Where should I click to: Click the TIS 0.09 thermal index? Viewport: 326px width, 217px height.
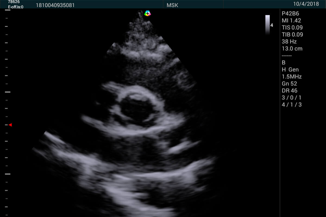pos(292,27)
